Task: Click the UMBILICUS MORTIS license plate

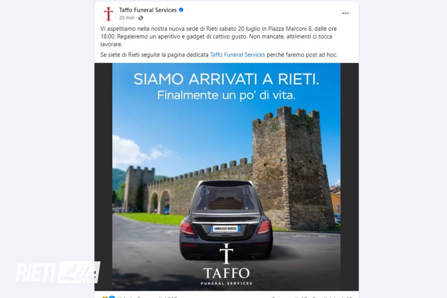Action: pos(225,229)
